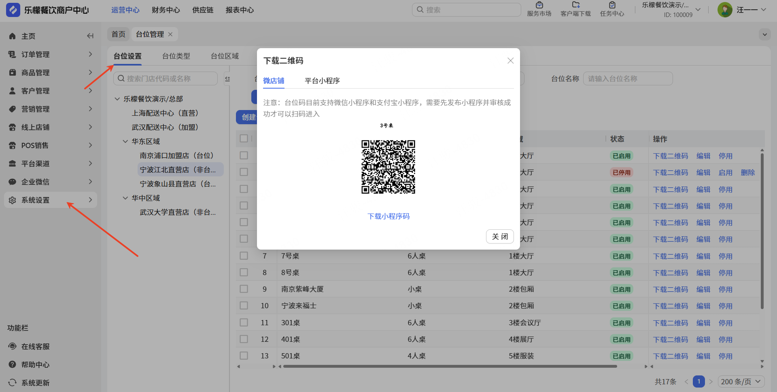Screen dimensions: 777x392
Task: Toggle the select-all checkbox in table header
Action: (244, 138)
